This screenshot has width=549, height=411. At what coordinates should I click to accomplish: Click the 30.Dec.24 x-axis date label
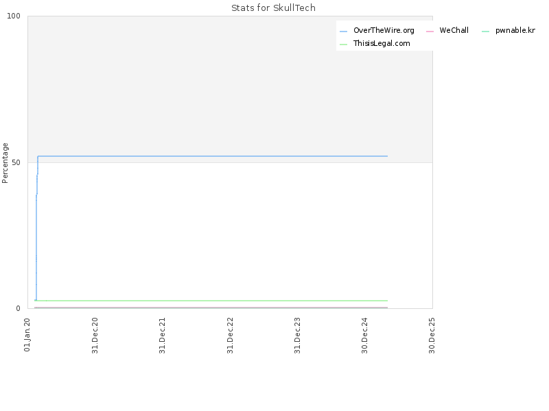tap(364, 336)
